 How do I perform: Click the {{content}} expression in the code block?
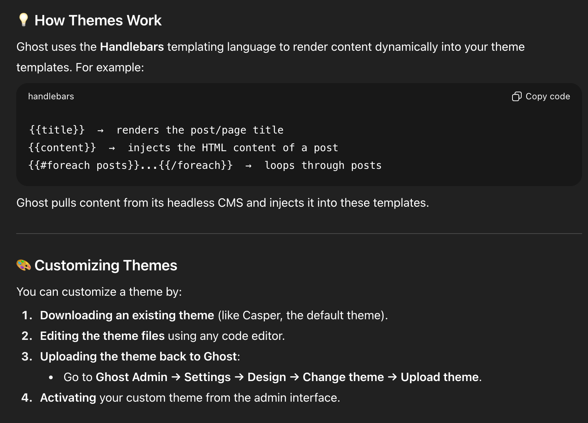click(62, 148)
